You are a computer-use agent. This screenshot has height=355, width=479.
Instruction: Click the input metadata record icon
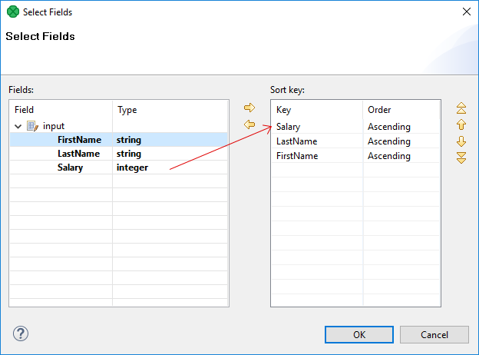tap(32, 126)
